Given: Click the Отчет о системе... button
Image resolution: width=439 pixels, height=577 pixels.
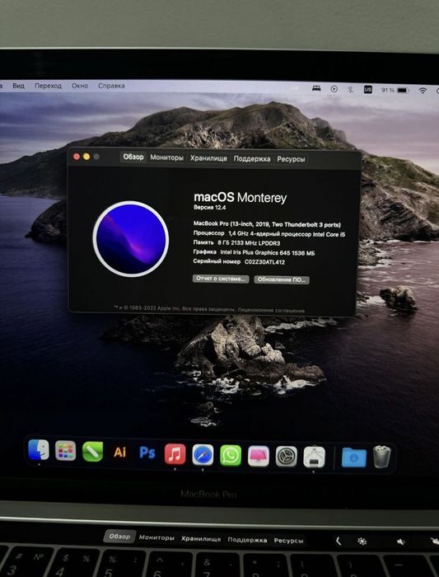Looking at the screenshot, I should [x=221, y=279].
